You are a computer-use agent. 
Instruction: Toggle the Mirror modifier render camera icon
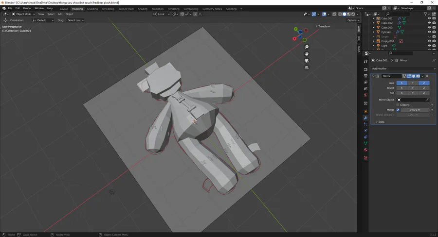418,76
